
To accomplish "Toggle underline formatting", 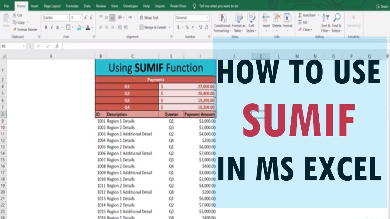I will [x=57, y=27].
